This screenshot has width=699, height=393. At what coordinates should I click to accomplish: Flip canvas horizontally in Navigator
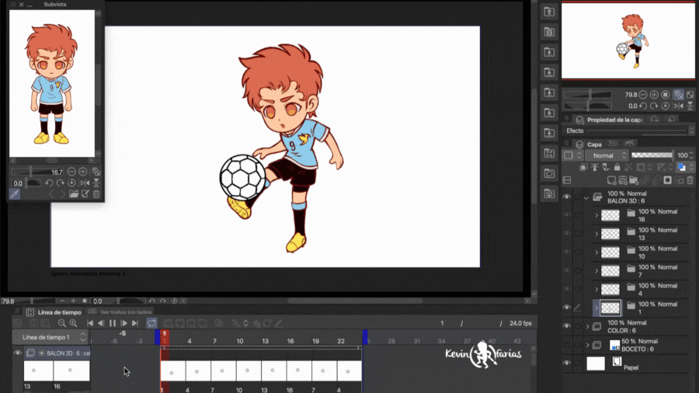coord(679,106)
